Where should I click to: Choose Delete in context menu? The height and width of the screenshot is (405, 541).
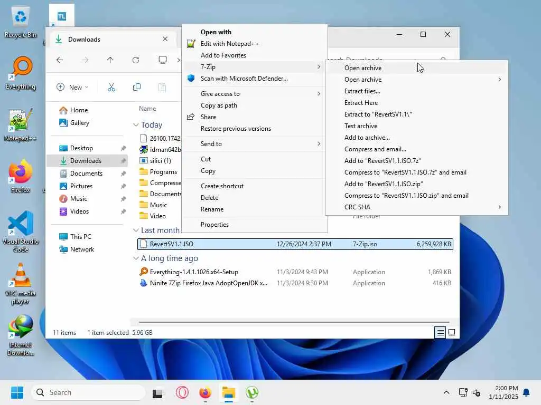coord(255,198)
